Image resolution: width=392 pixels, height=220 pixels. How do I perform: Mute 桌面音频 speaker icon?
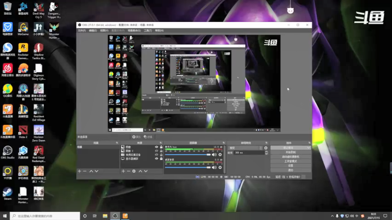point(214,167)
